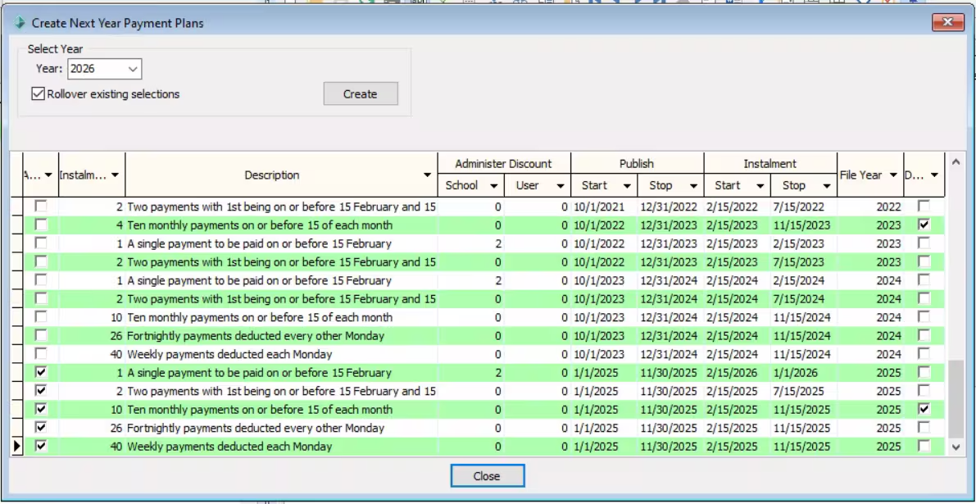Untick the first checkbox of the 2025 Two payments row
Image resolution: width=976 pixels, height=504 pixels.
coord(41,391)
